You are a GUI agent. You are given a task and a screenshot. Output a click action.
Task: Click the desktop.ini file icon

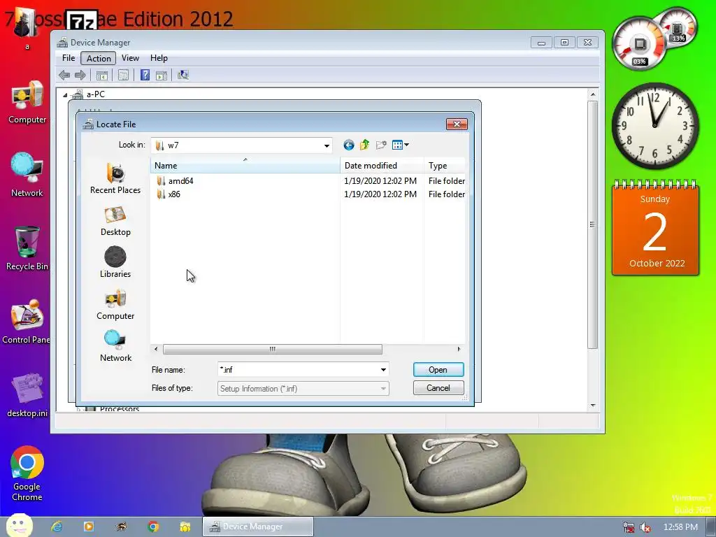click(x=27, y=395)
